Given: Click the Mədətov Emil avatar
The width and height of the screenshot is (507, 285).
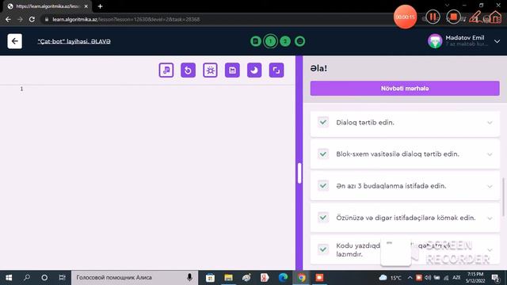Looking at the screenshot, I should [435, 41].
